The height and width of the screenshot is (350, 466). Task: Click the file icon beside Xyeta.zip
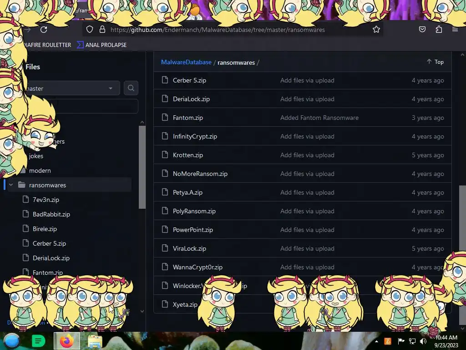coord(165,304)
